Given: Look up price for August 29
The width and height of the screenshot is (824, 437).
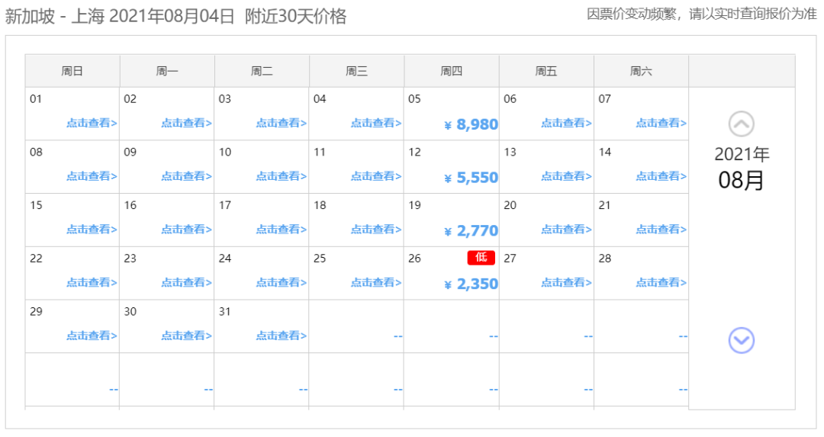Looking at the screenshot, I should pos(92,335).
